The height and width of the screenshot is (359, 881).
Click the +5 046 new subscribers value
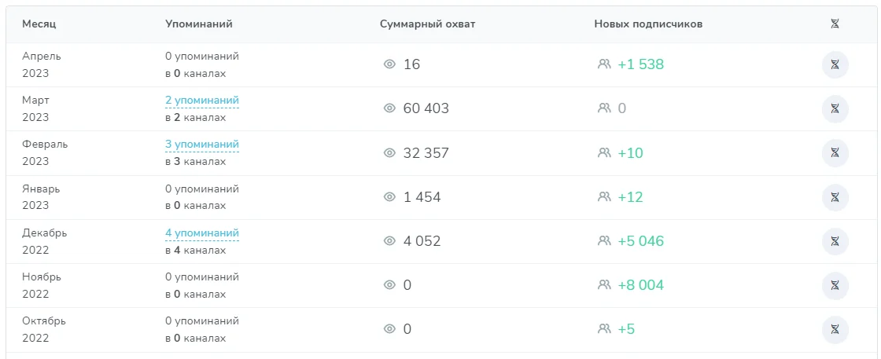[640, 241]
